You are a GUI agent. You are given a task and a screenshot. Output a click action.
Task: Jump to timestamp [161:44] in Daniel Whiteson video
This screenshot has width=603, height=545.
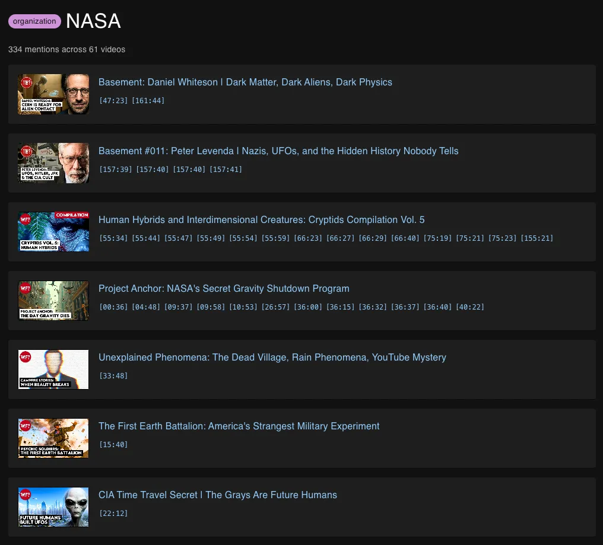pos(148,101)
